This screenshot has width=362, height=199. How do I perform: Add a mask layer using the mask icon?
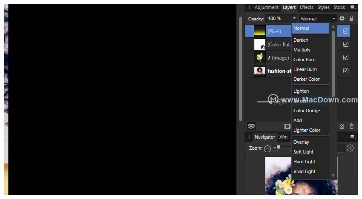click(287, 126)
